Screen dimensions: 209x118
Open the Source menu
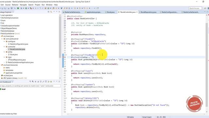tap(8, 5)
